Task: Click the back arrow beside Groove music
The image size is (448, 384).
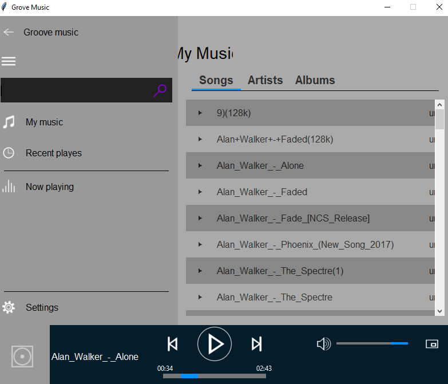Action: [9, 32]
